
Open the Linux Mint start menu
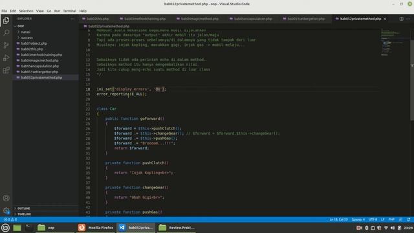click(5, 227)
